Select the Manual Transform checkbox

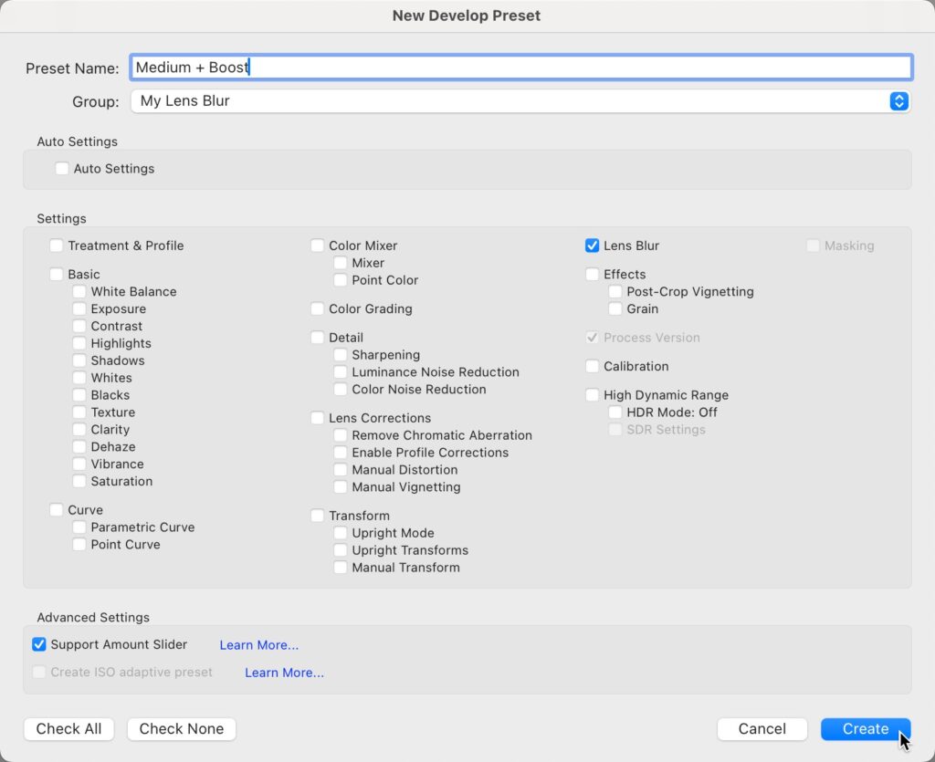point(340,568)
